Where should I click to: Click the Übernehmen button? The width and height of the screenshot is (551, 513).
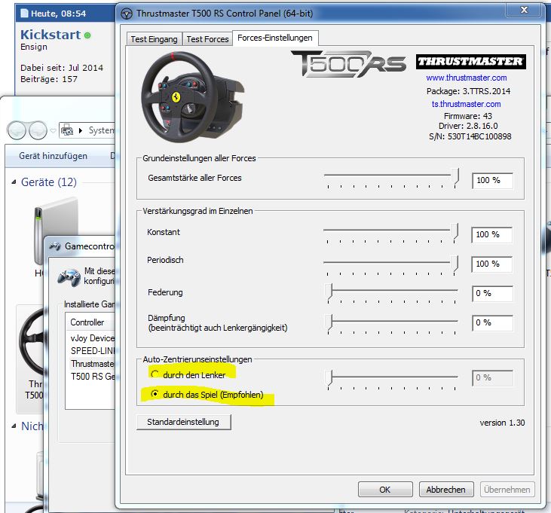coord(507,489)
